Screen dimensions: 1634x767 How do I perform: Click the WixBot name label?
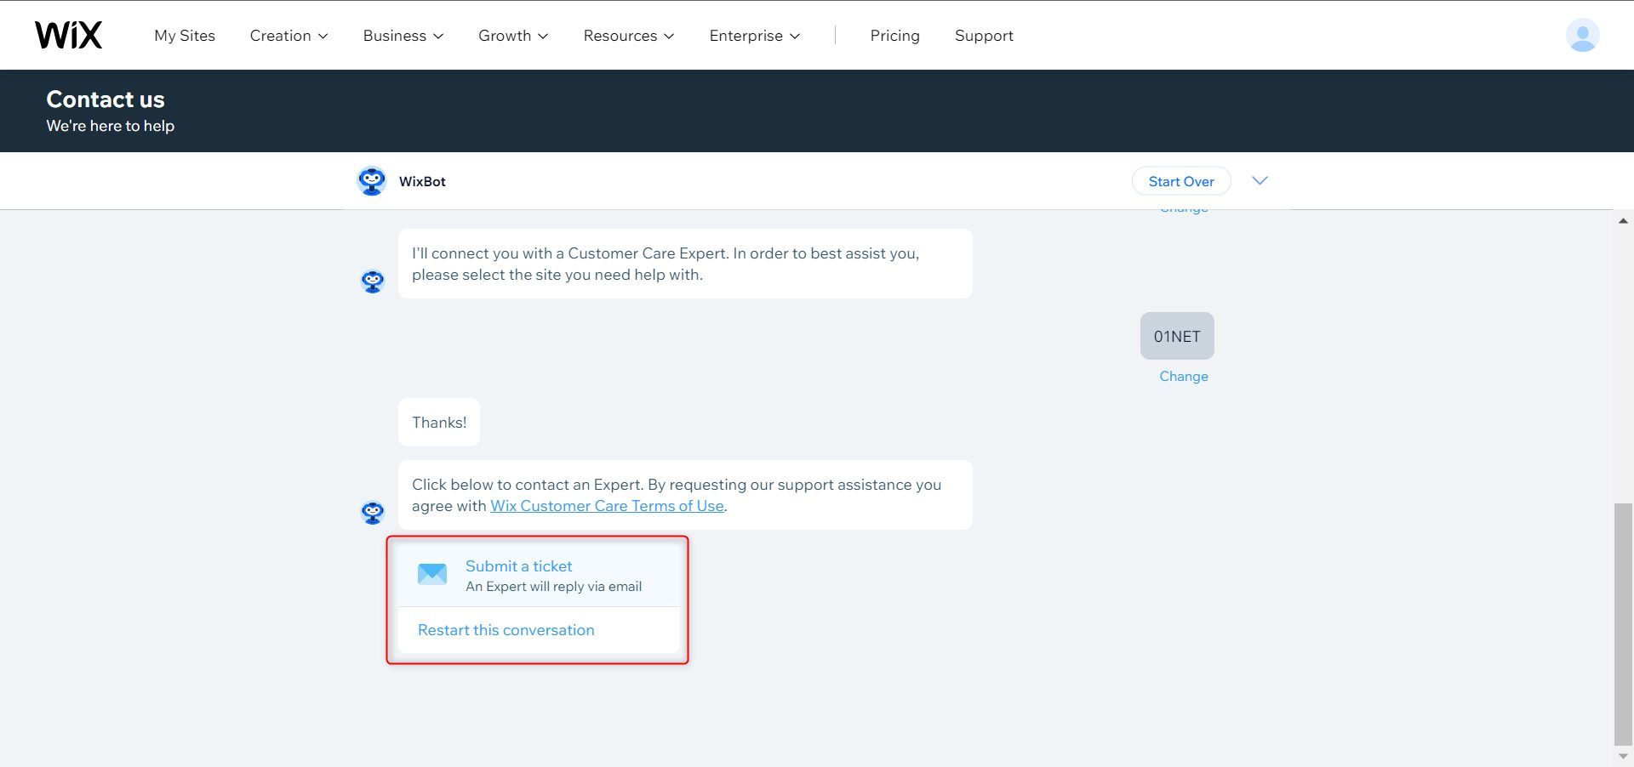(x=422, y=181)
